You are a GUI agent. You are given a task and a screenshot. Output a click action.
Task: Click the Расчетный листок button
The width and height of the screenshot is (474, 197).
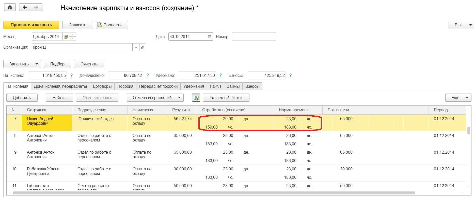(x=226, y=98)
